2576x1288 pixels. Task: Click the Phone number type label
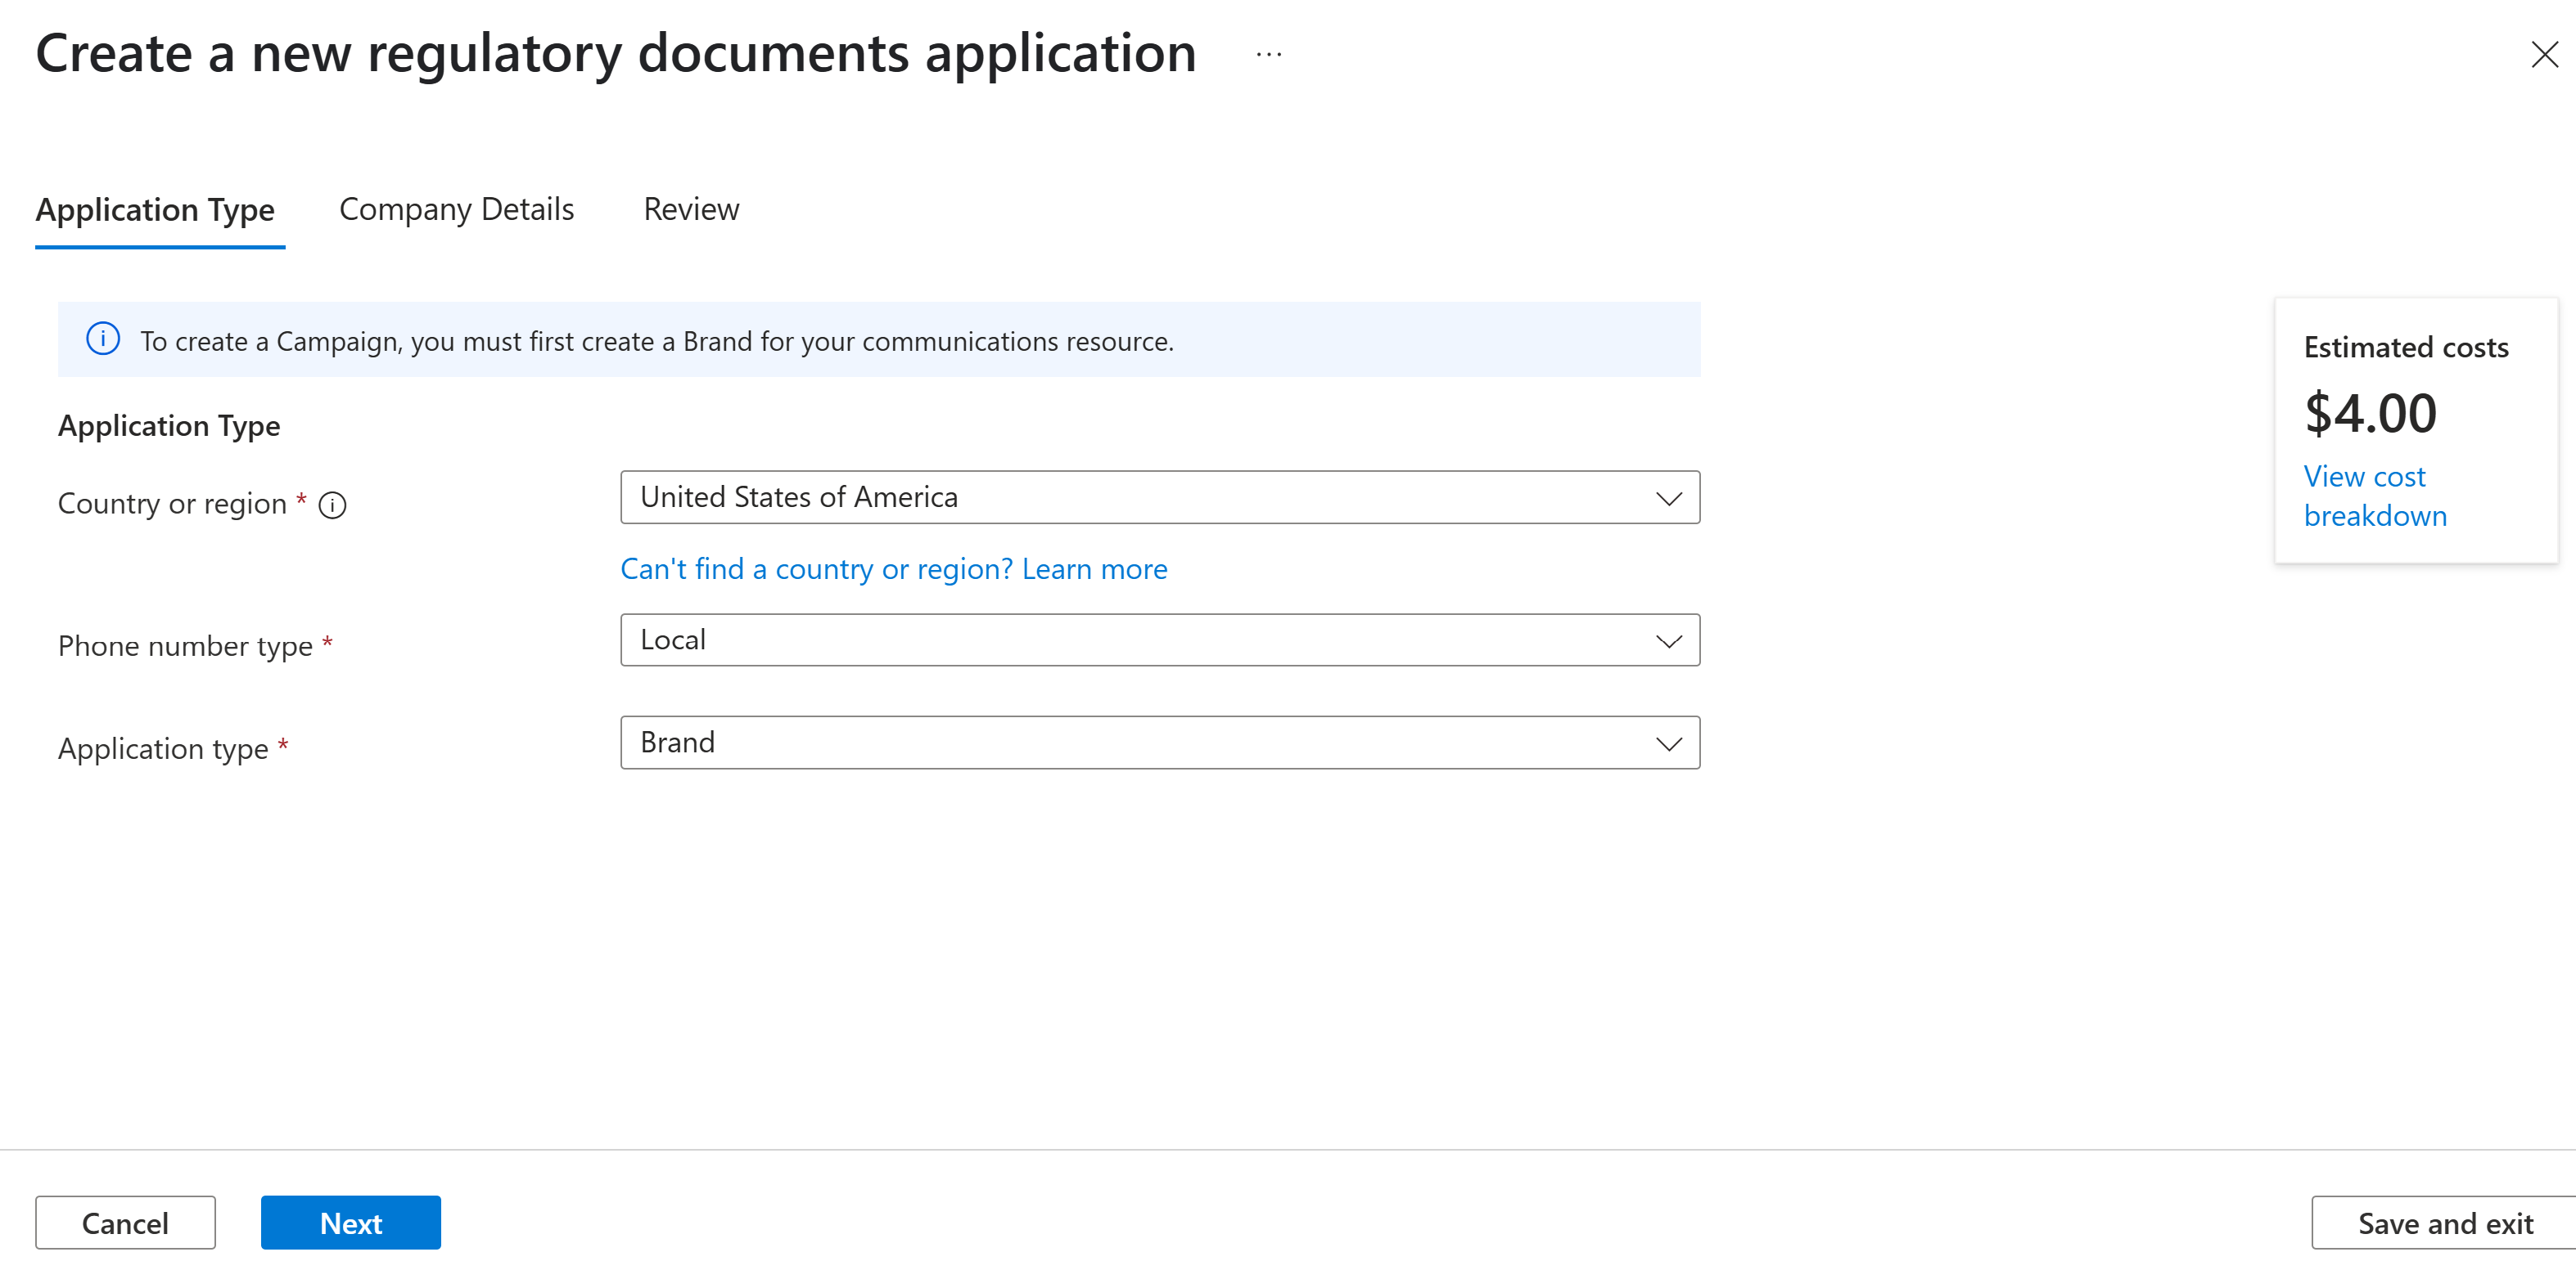click(186, 647)
